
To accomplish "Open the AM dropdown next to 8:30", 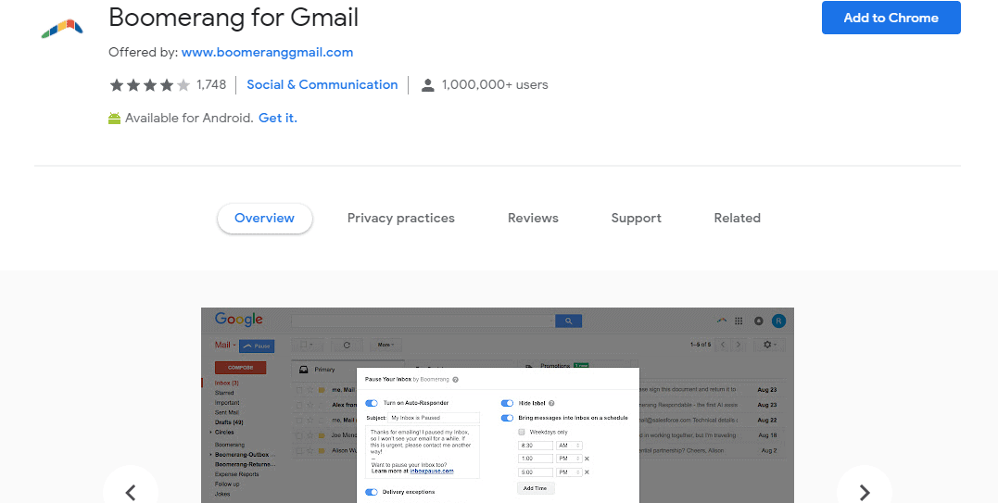I will point(569,446).
